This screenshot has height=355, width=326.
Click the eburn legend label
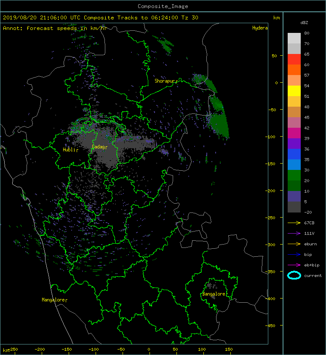click(310, 244)
